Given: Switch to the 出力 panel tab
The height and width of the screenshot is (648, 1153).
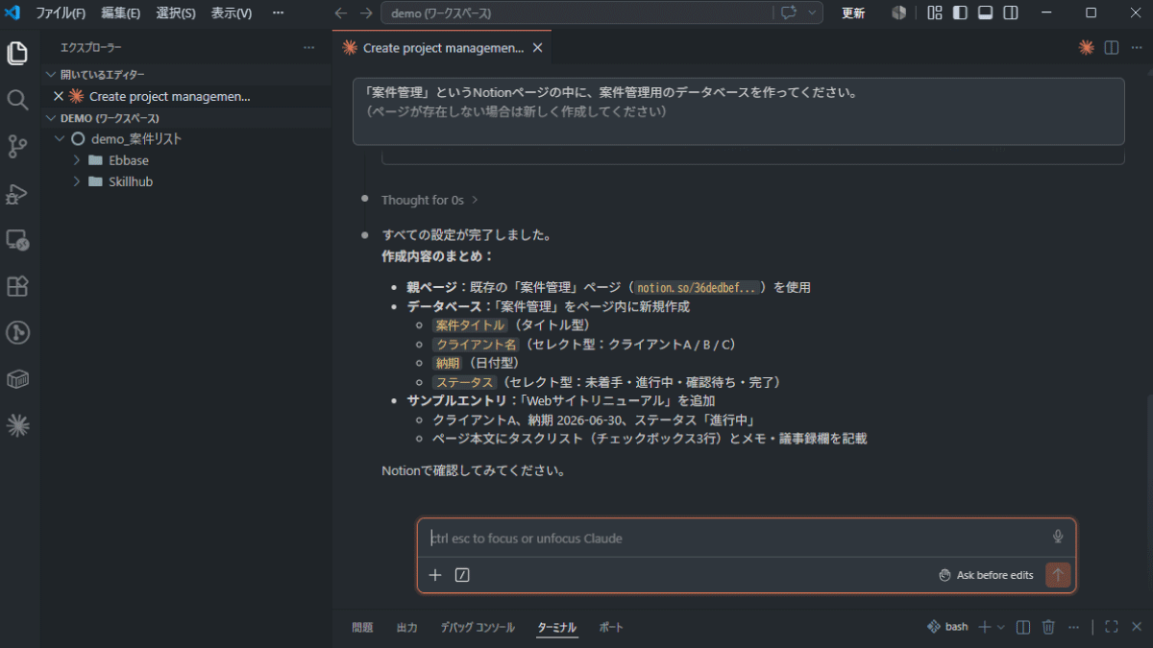Looking at the screenshot, I should (407, 627).
